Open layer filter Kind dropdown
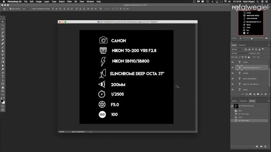The width and height of the screenshot is (271, 152). click(238, 49)
